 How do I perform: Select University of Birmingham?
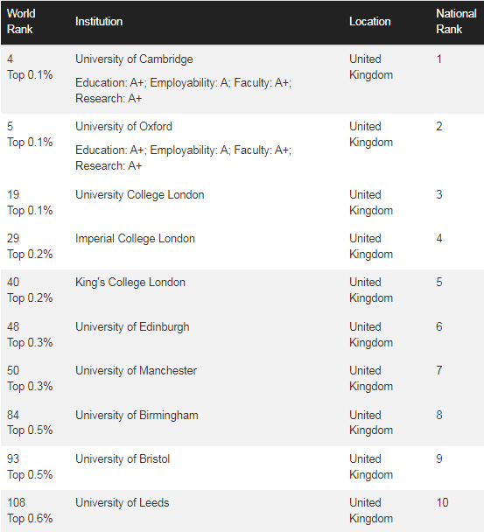click(137, 415)
